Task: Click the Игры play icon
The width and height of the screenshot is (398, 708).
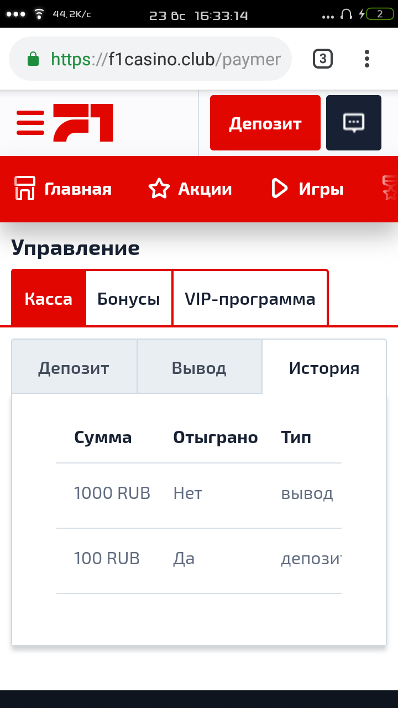Action: pos(280,189)
